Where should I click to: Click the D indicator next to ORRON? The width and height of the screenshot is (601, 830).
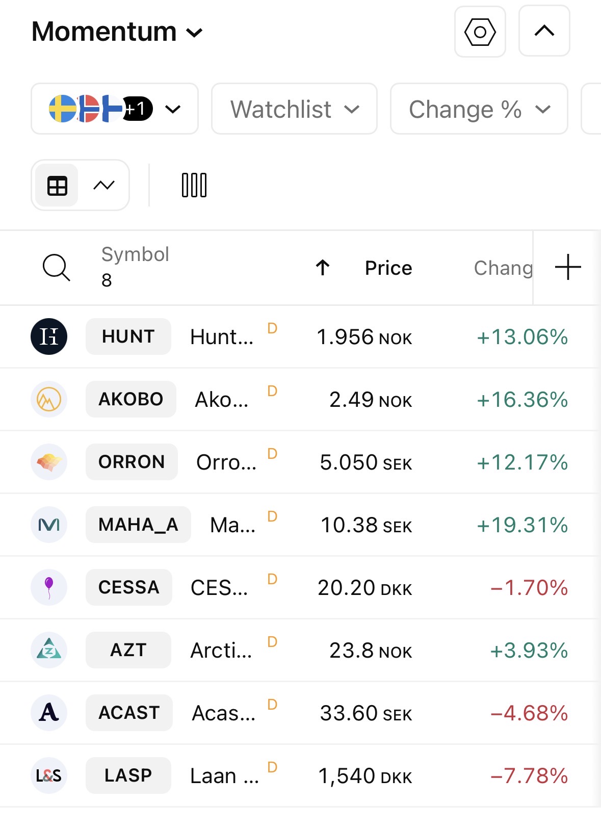[272, 453]
